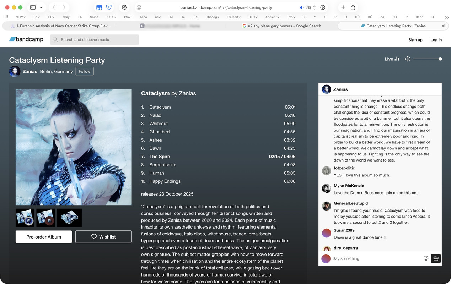Pre-order the album
This screenshot has height=284, width=451.
click(44, 237)
